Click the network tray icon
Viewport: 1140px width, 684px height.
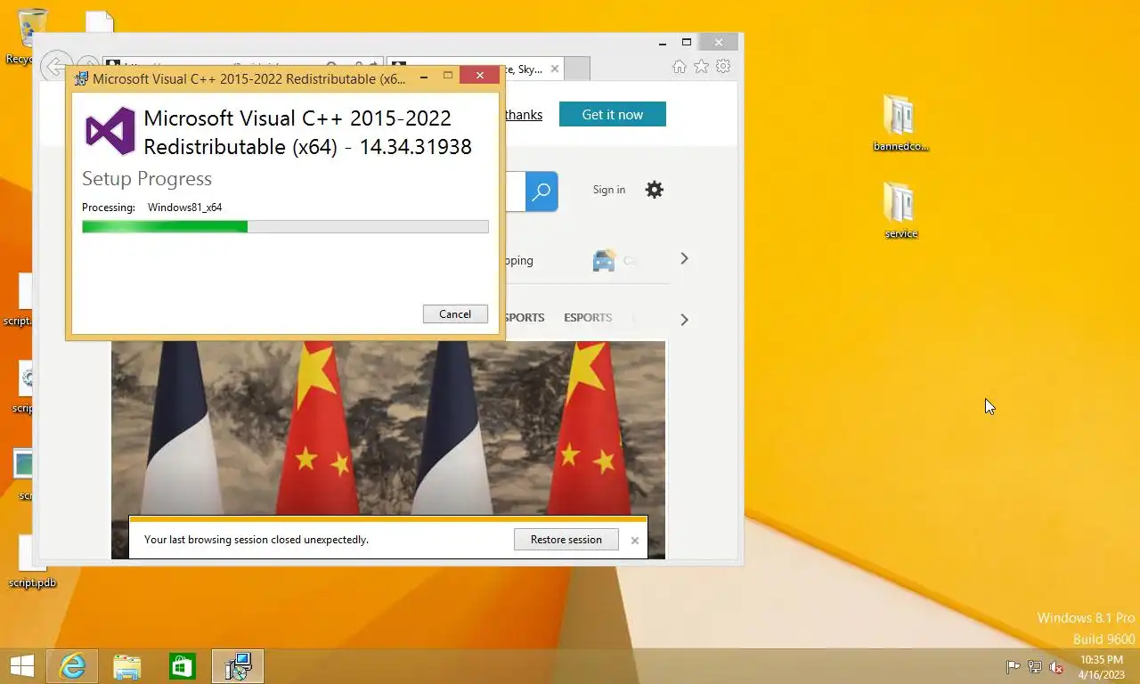tap(1035, 667)
